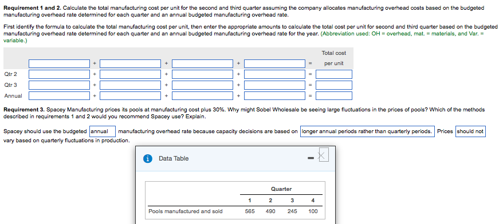Select third formula header input box
The height and width of the screenshot is (224, 499).
point(203,63)
